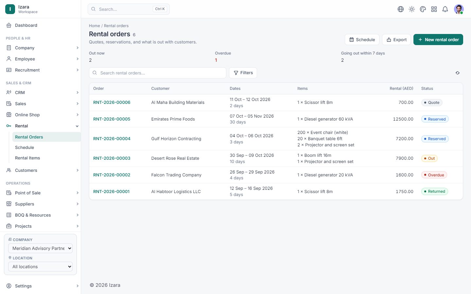Open the Schedule submenu under Rental
The height and width of the screenshot is (294, 471).
pos(46,147)
